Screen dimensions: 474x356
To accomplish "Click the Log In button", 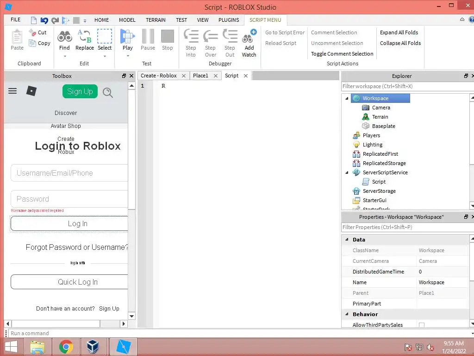I will point(69,224).
